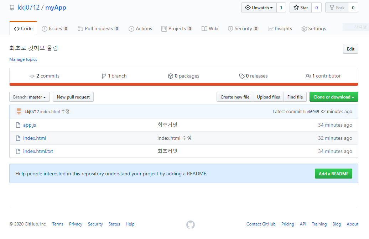
Task: Open the Training footer link
Action: (319, 224)
